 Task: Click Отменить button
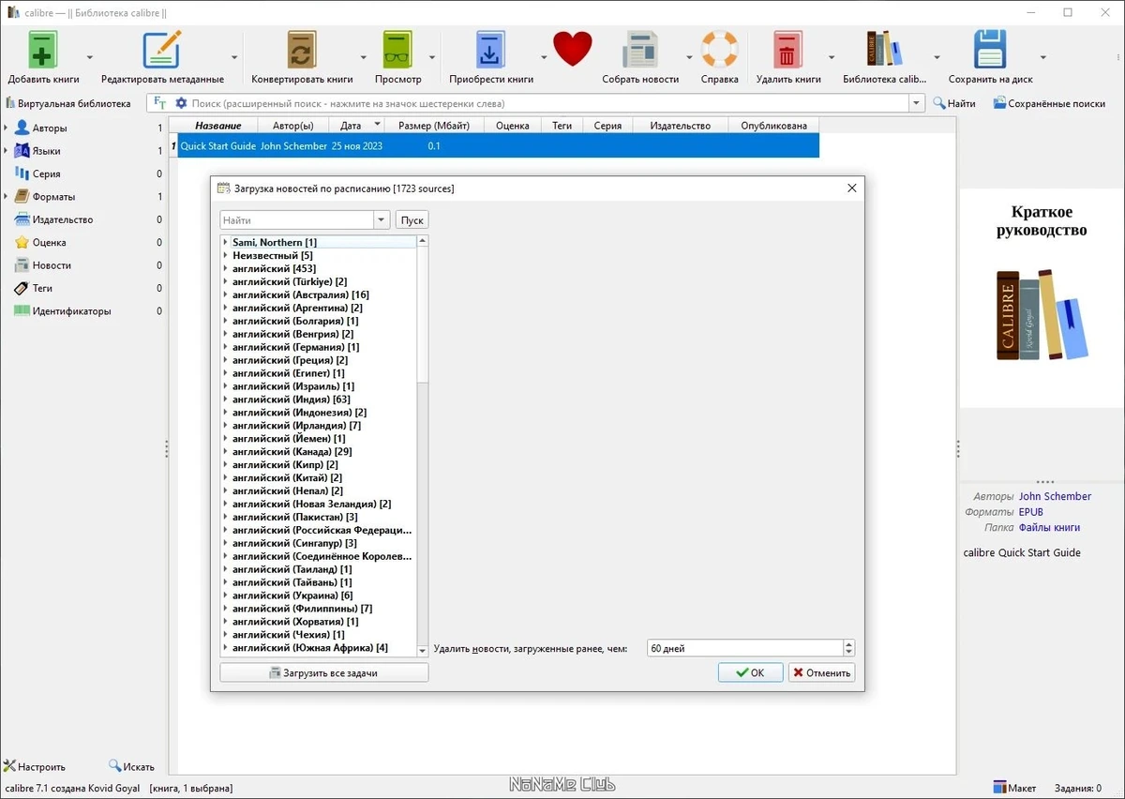pos(821,672)
